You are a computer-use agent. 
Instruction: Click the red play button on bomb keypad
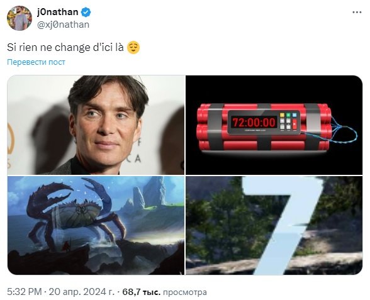(294, 124)
